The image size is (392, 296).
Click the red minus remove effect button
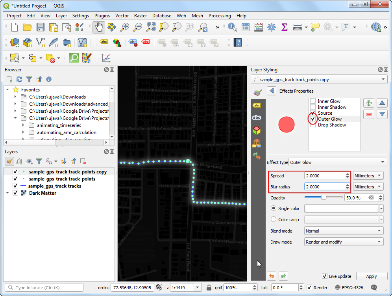[369, 114]
